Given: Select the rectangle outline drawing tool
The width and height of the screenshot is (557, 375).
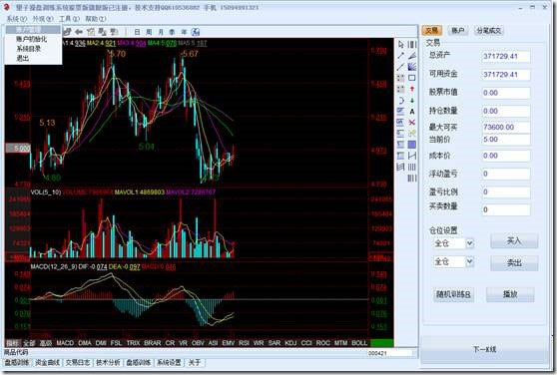Looking at the screenshot, I should pyautogui.click(x=412, y=78).
